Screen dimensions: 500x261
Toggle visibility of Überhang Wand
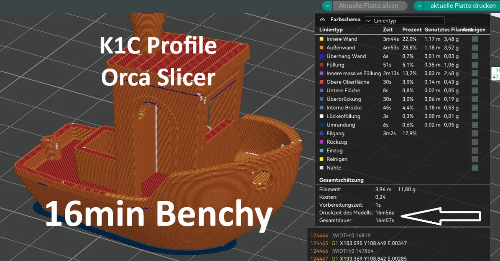pos(475,56)
